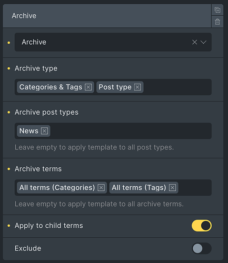Click the Archive type multi-select field
This screenshot has height=263, width=228.
coord(113,87)
